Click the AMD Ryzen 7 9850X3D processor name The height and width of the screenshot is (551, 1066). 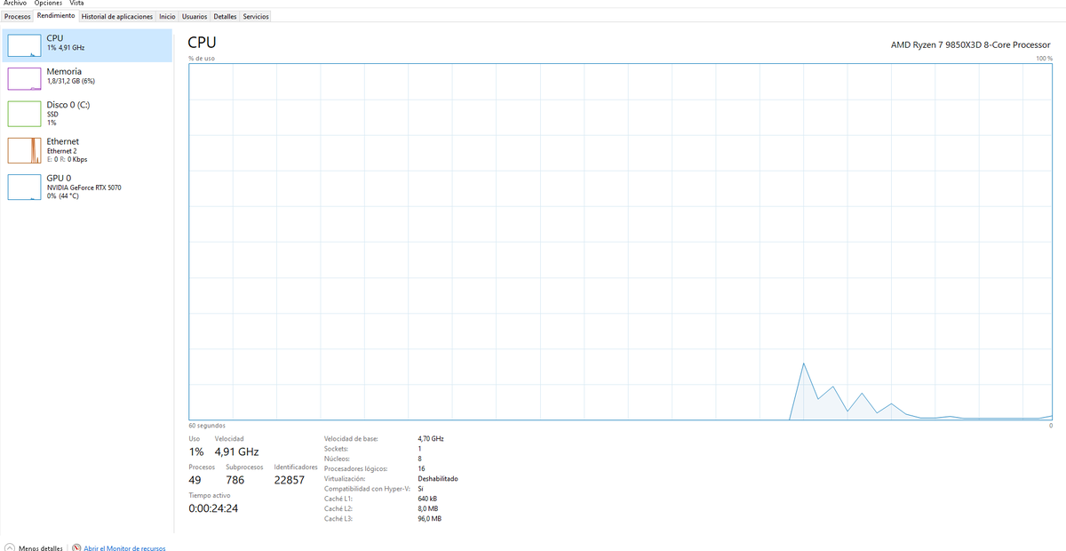click(x=971, y=44)
